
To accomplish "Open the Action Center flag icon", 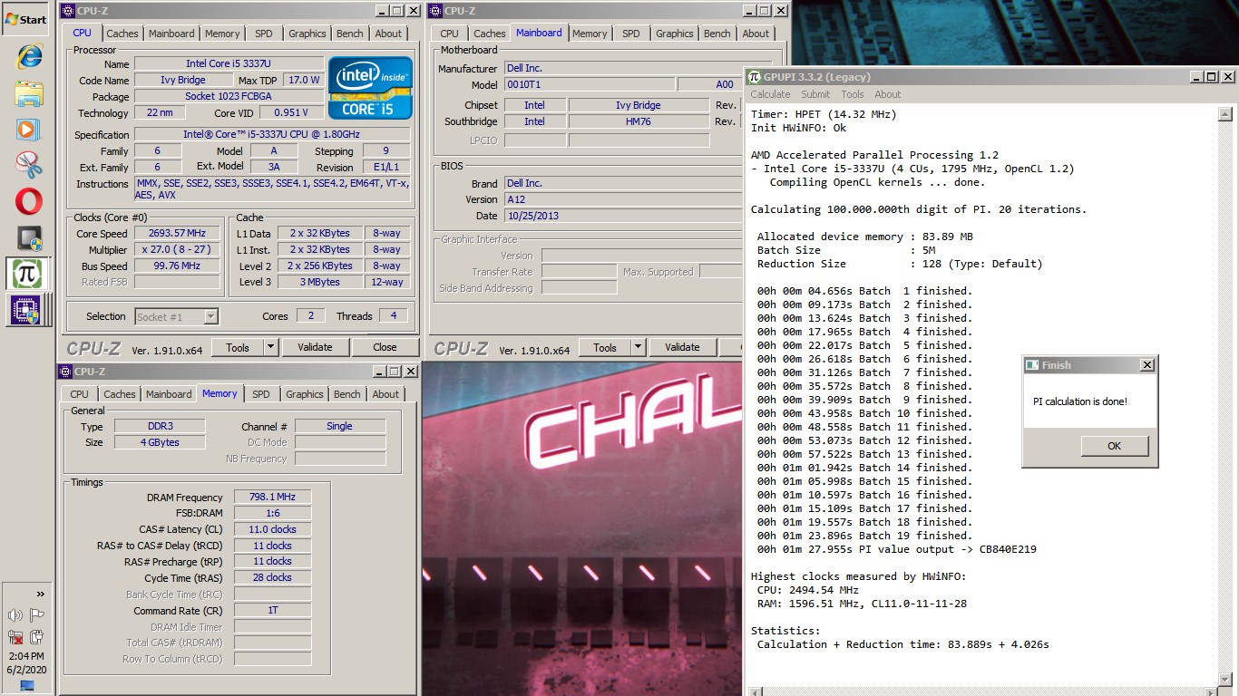I will coord(37,615).
